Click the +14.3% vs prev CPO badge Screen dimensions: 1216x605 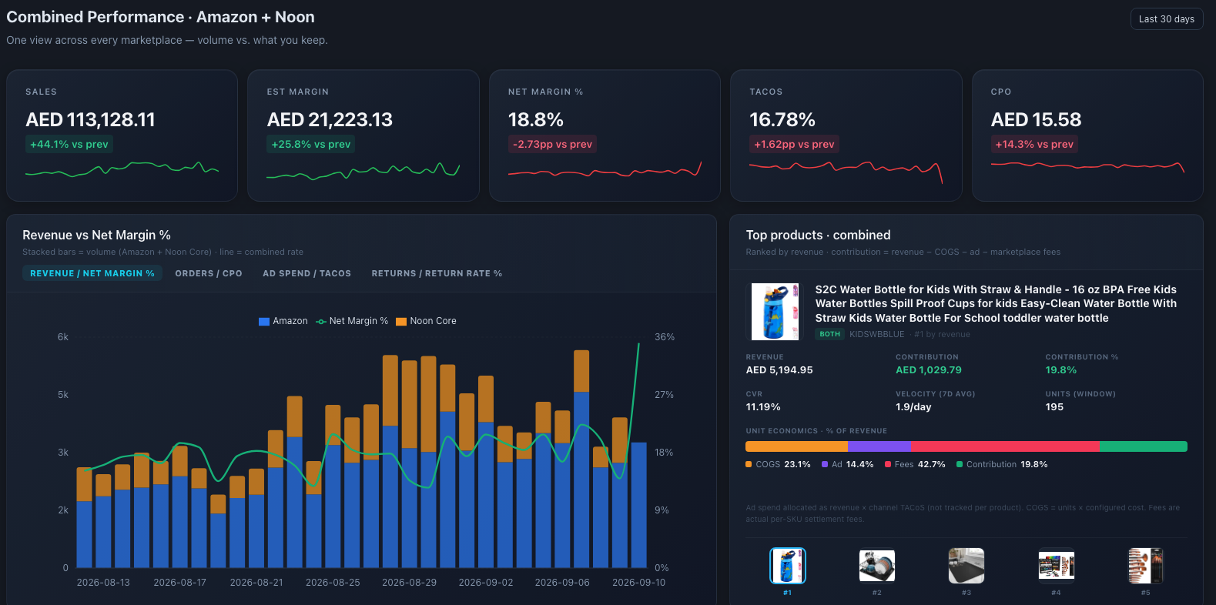point(1034,144)
